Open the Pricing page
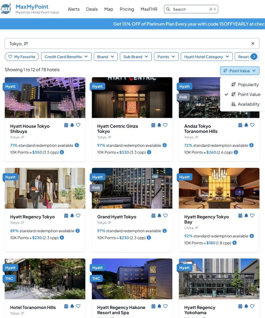Viewport: 265px width, 318px height. pyautogui.click(x=127, y=9)
